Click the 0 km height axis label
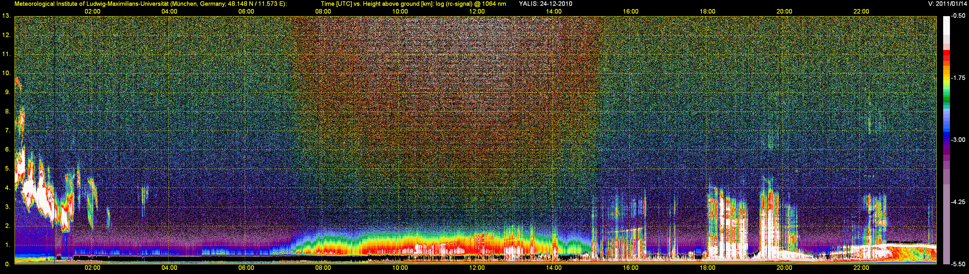This screenshot has width=969, height=274. pos(7,264)
